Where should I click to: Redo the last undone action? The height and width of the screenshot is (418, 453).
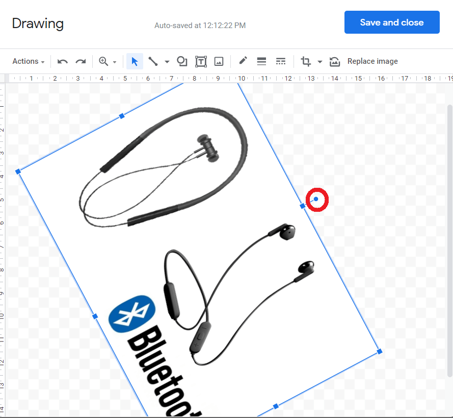click(x=81, y=61)
